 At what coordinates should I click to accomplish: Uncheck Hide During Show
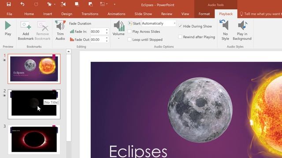click(180, 26)
